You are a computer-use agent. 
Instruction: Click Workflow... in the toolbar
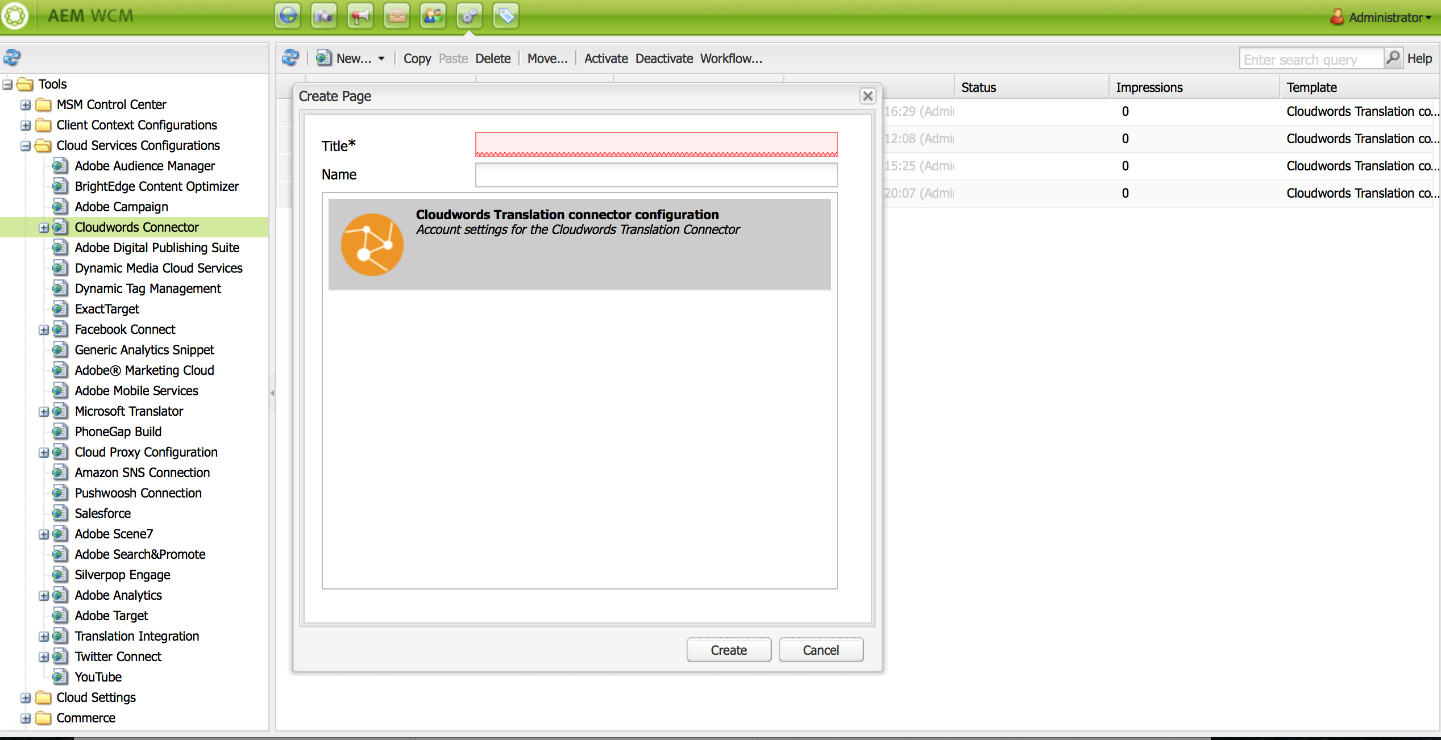tap(731, 58)
